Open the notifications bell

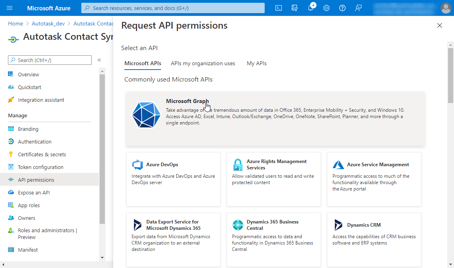(x=311, y=8)
